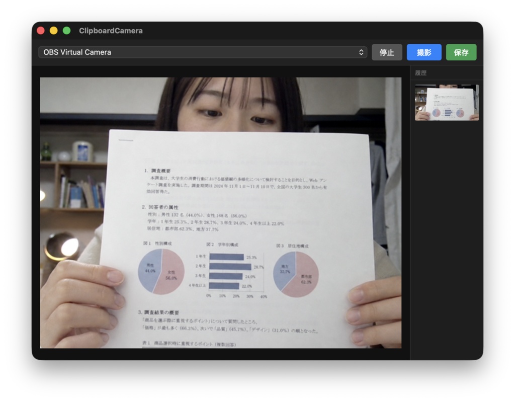Click the 停止 stop button
Image resolution: width=515 pixels, height=402 pixels.
(x=387, y=52)
